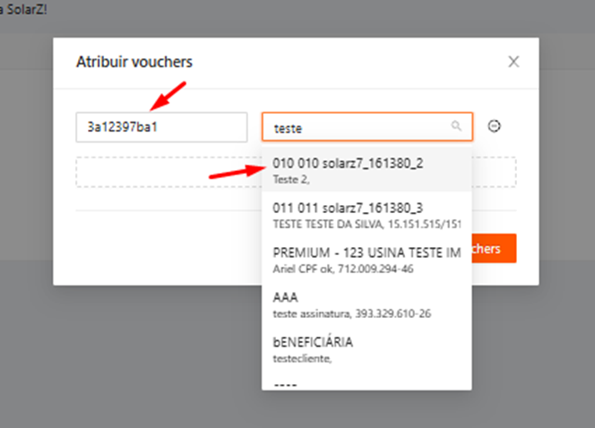Pick PREMIUM - 123 USINA TESTE option
Image resolution: width=595 pixels, height=428 pixels.
(x=366, y=260)
